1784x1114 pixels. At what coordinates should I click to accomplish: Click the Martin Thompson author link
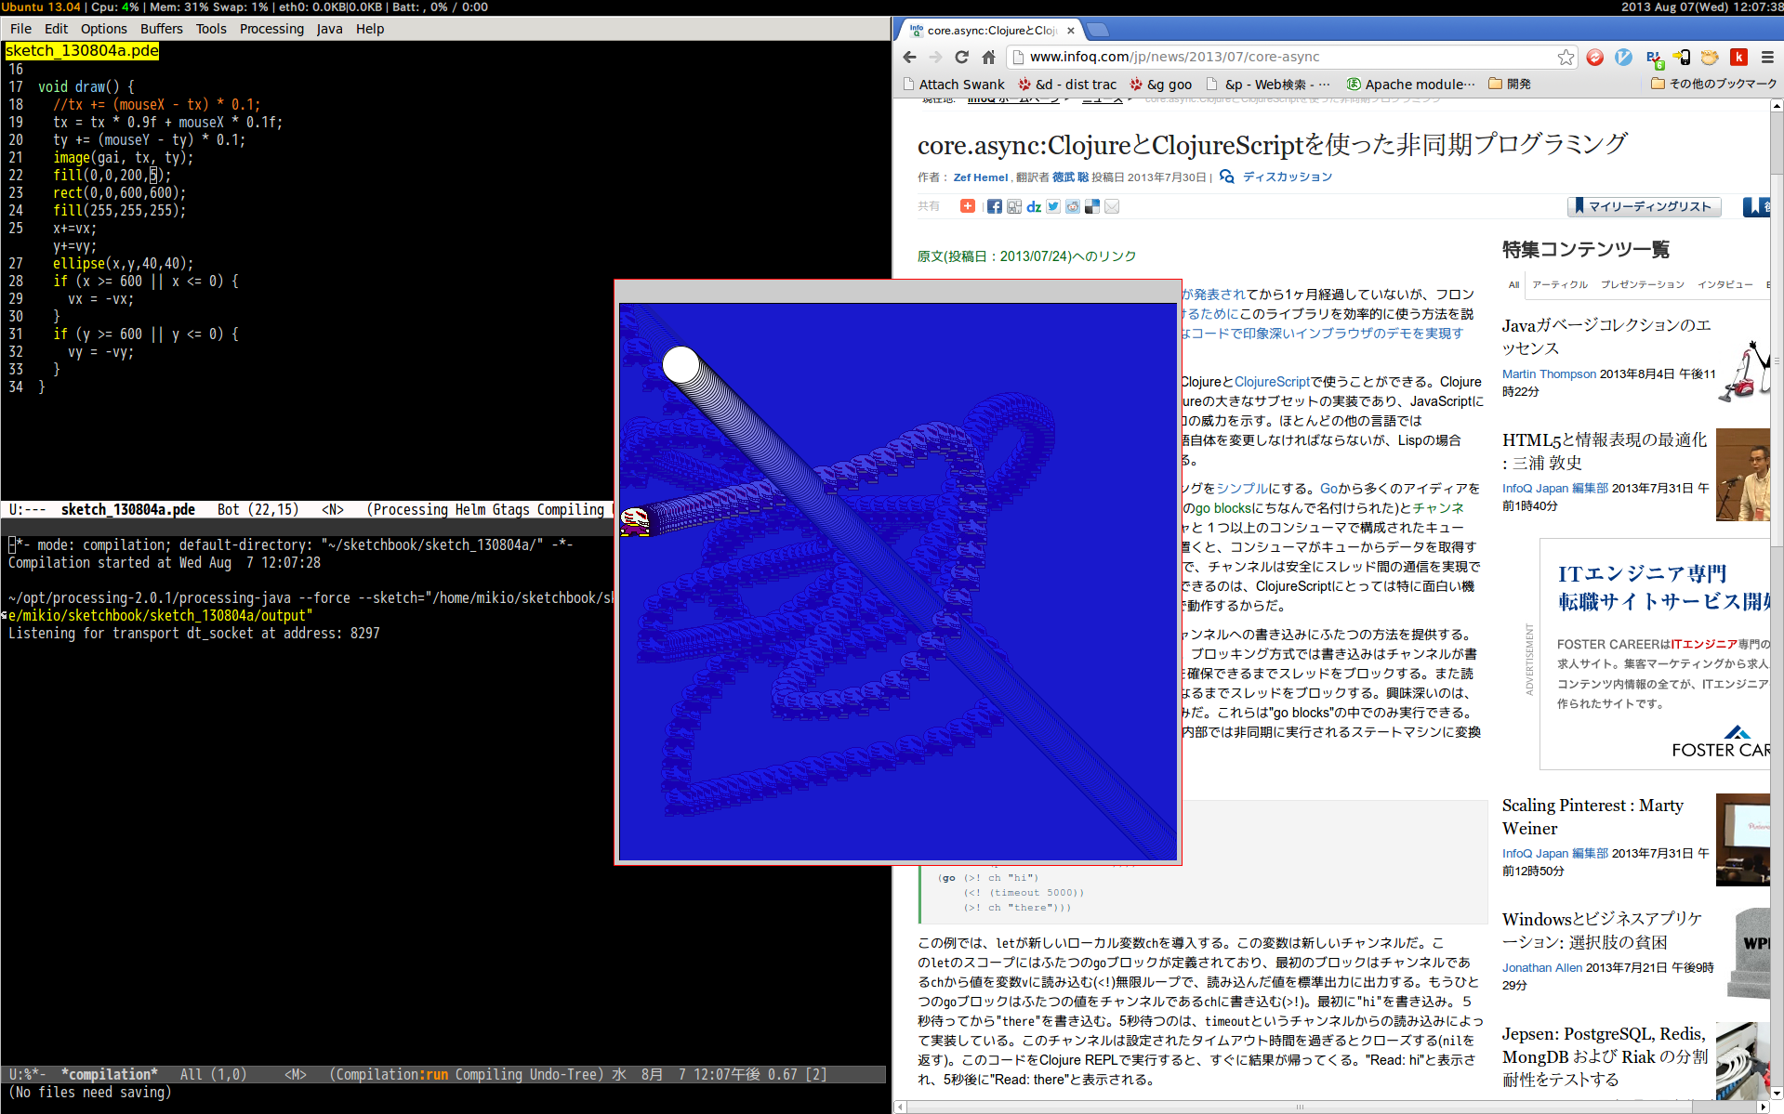coord(1549,374)
